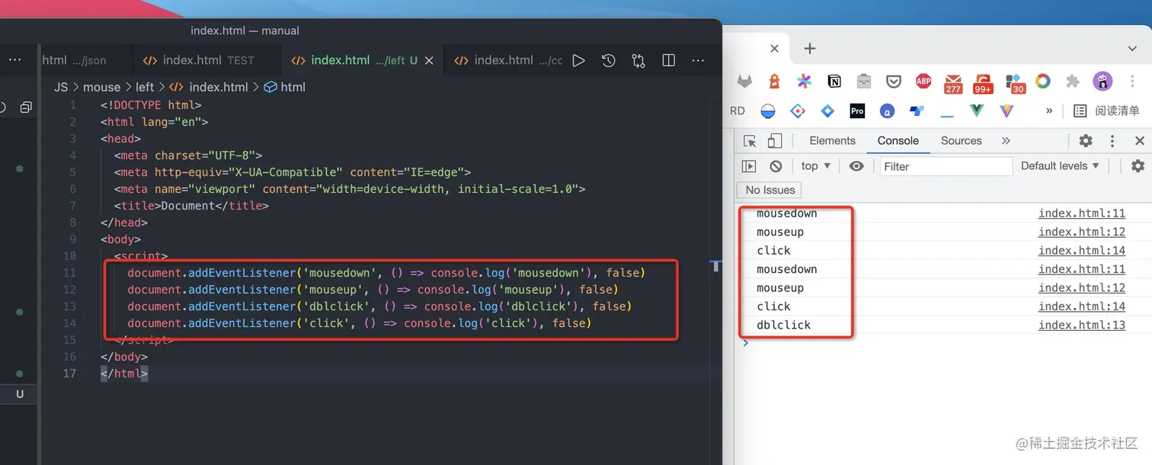Open the console settings gear
The height and width of the screenshot is (465, 1152).
[x=1138, y=166]
